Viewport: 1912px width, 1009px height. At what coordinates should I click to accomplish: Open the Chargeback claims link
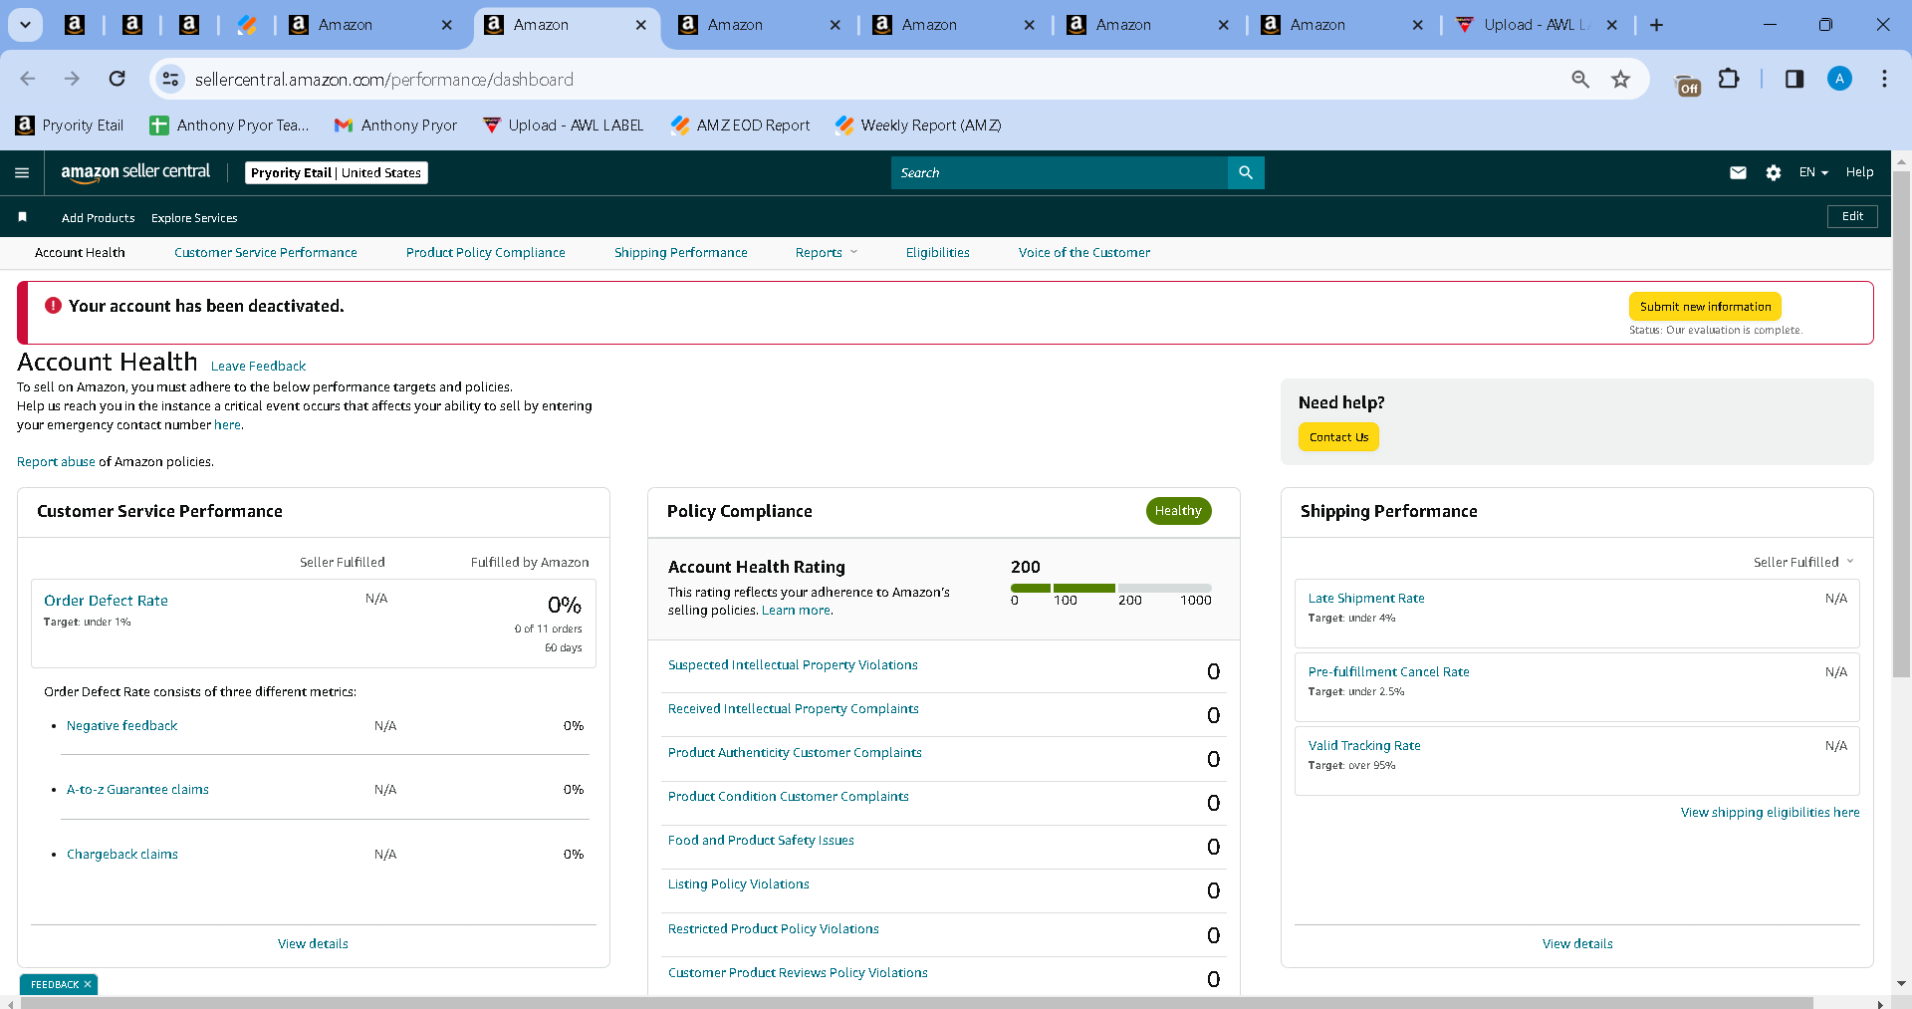coord(121,855)
